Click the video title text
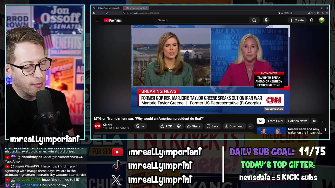This screenshot has height=188, width=335. pyautogui.click(x=149, y=119)
